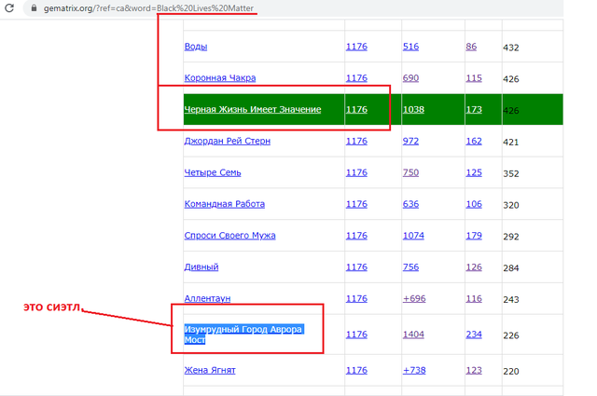
Task: Open the Черная Жизнь Имеет Значение link
Action: tap(253, 109)
